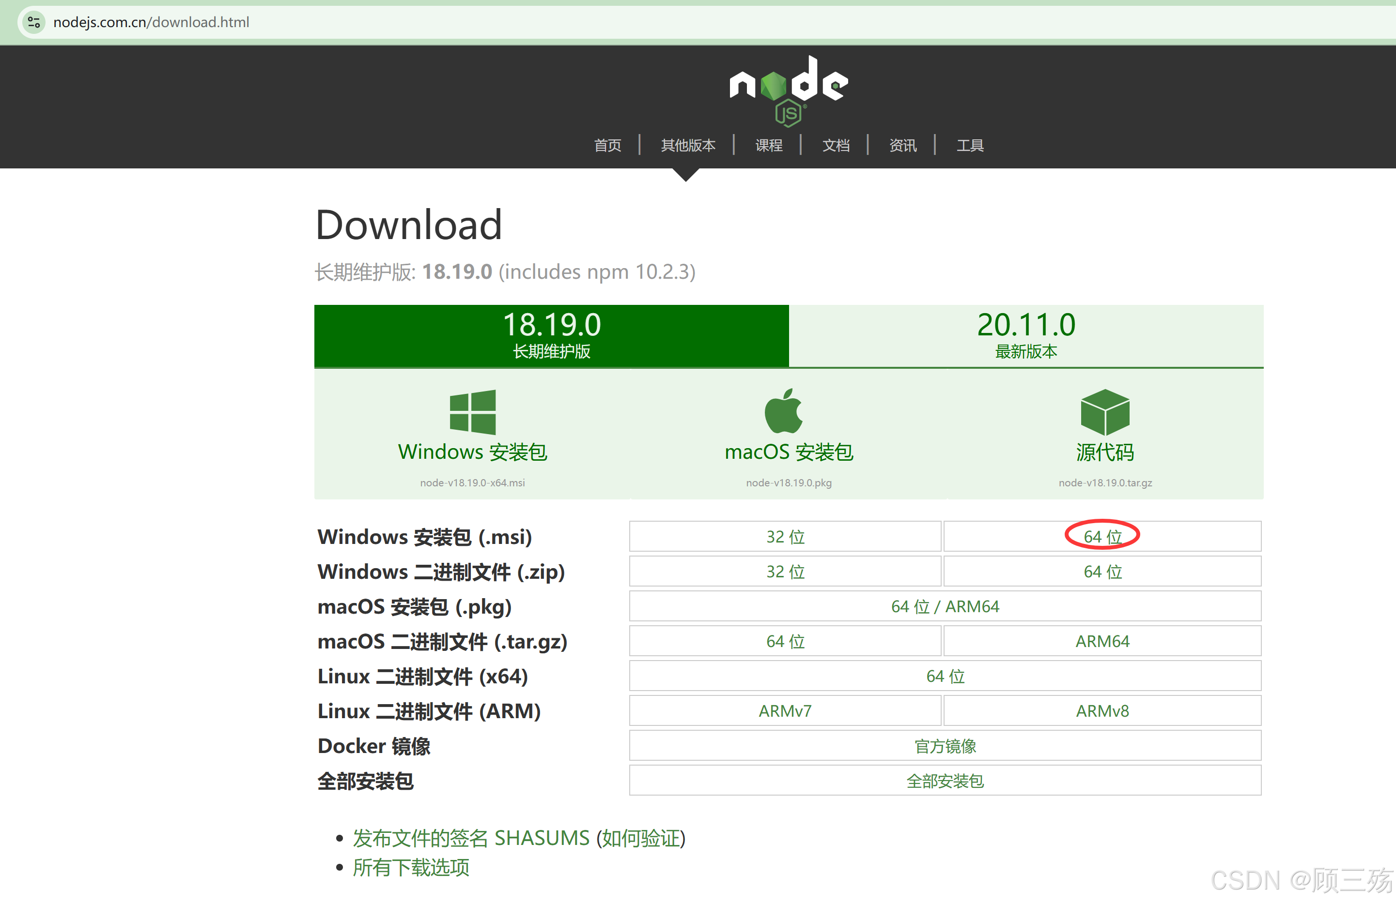Viewport: 1396px width, 904px height.
Task: Click the macOS Apple logo icon
Action: [x=783, y=411]
